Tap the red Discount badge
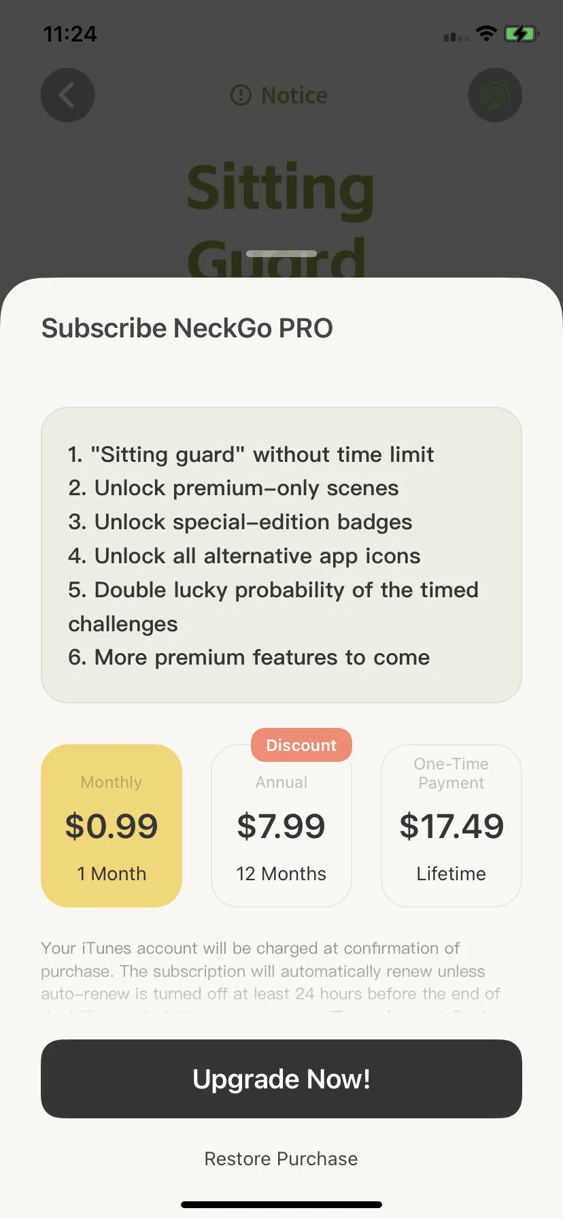563x1219 pixels. [301, 745]
